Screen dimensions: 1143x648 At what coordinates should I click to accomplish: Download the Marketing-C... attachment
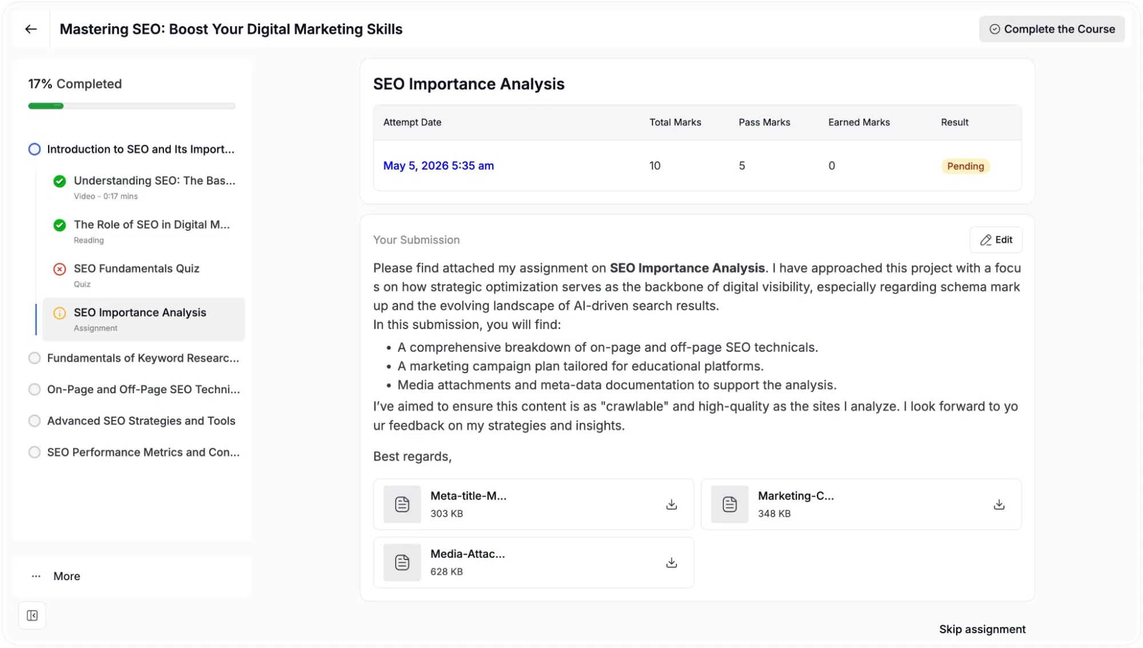coord(998,504)
